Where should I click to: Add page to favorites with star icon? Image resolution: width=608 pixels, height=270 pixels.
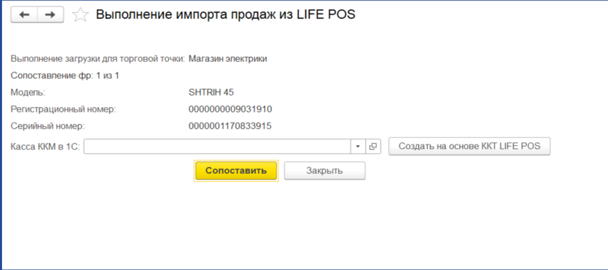tap(80, 15)
